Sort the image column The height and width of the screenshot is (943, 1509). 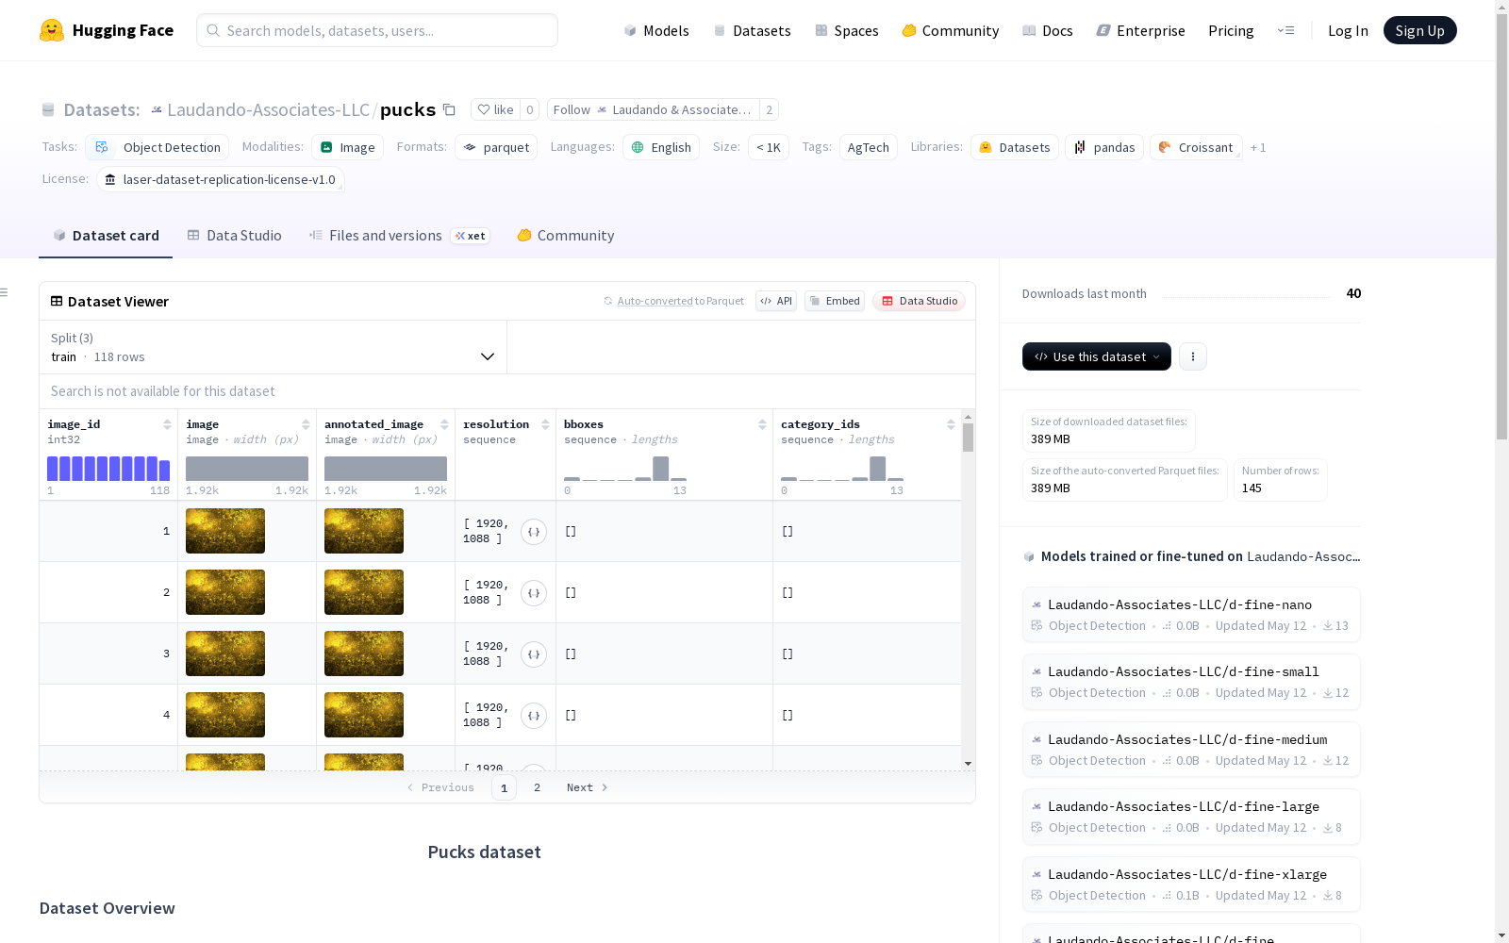point(306,424)
